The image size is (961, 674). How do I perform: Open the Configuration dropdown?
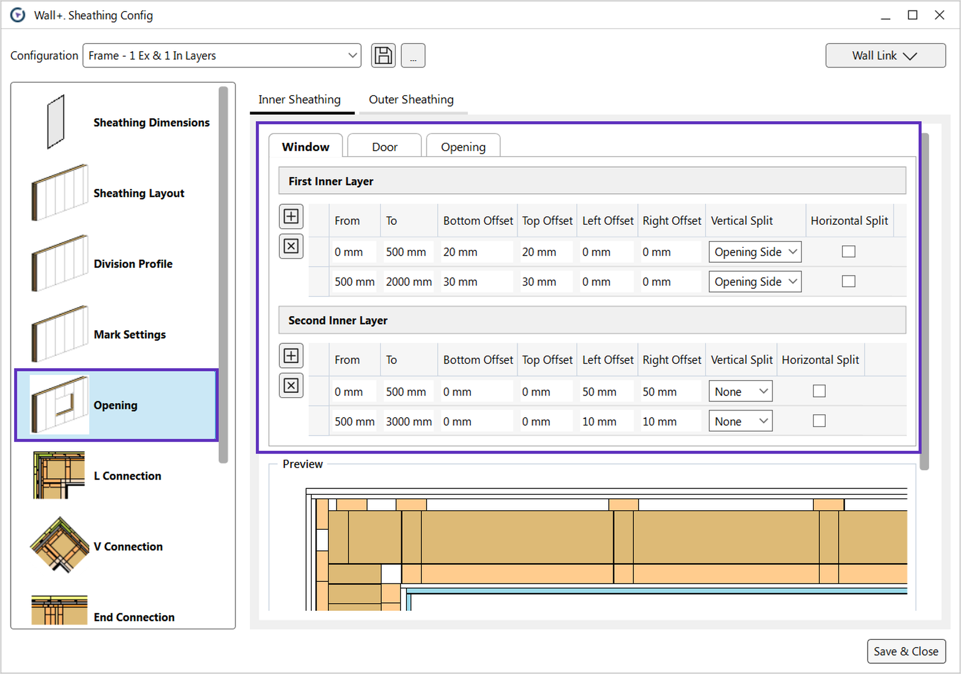point(222,56)
